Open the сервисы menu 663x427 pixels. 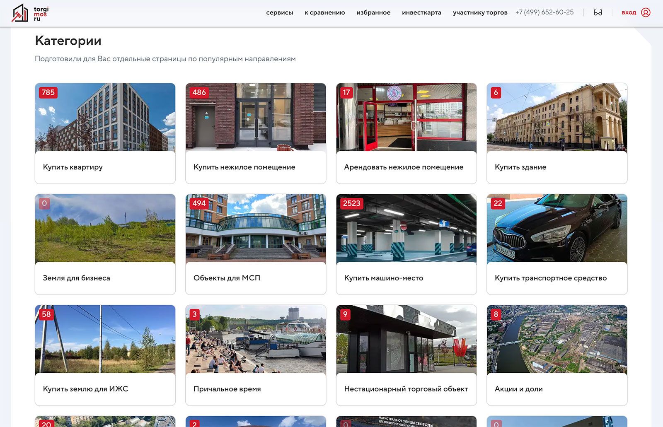280,12
